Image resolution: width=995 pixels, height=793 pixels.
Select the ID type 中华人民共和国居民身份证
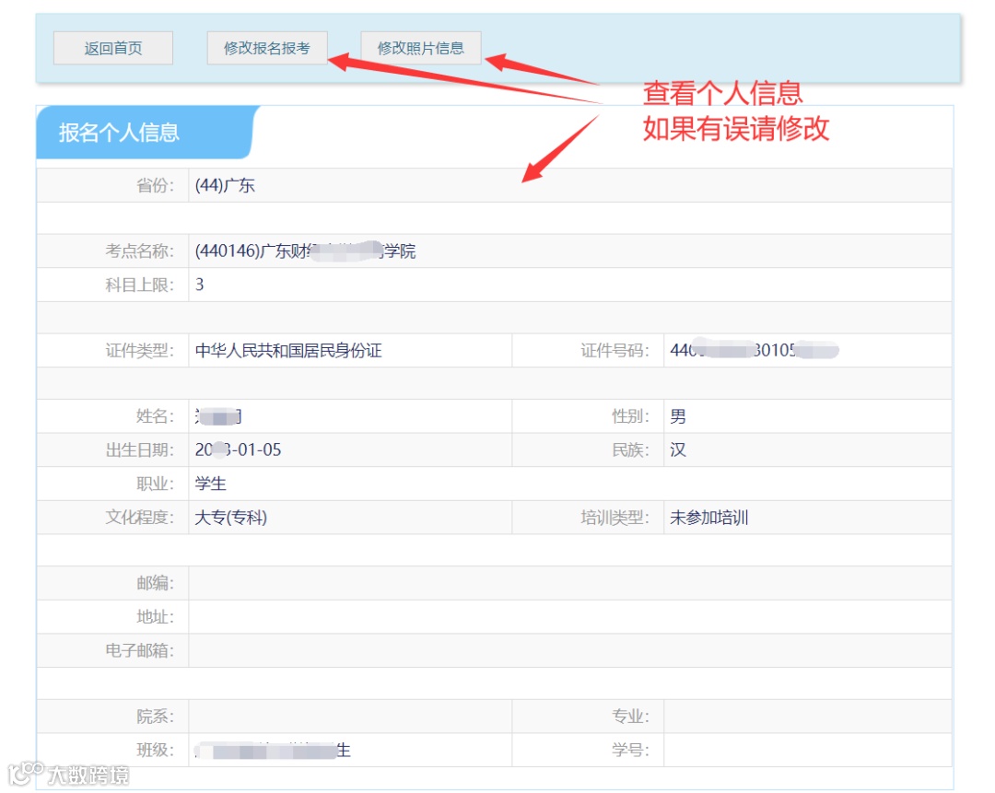tap(288, 351)
